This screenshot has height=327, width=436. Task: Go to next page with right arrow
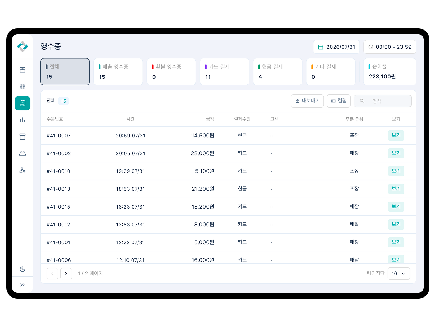66,274
